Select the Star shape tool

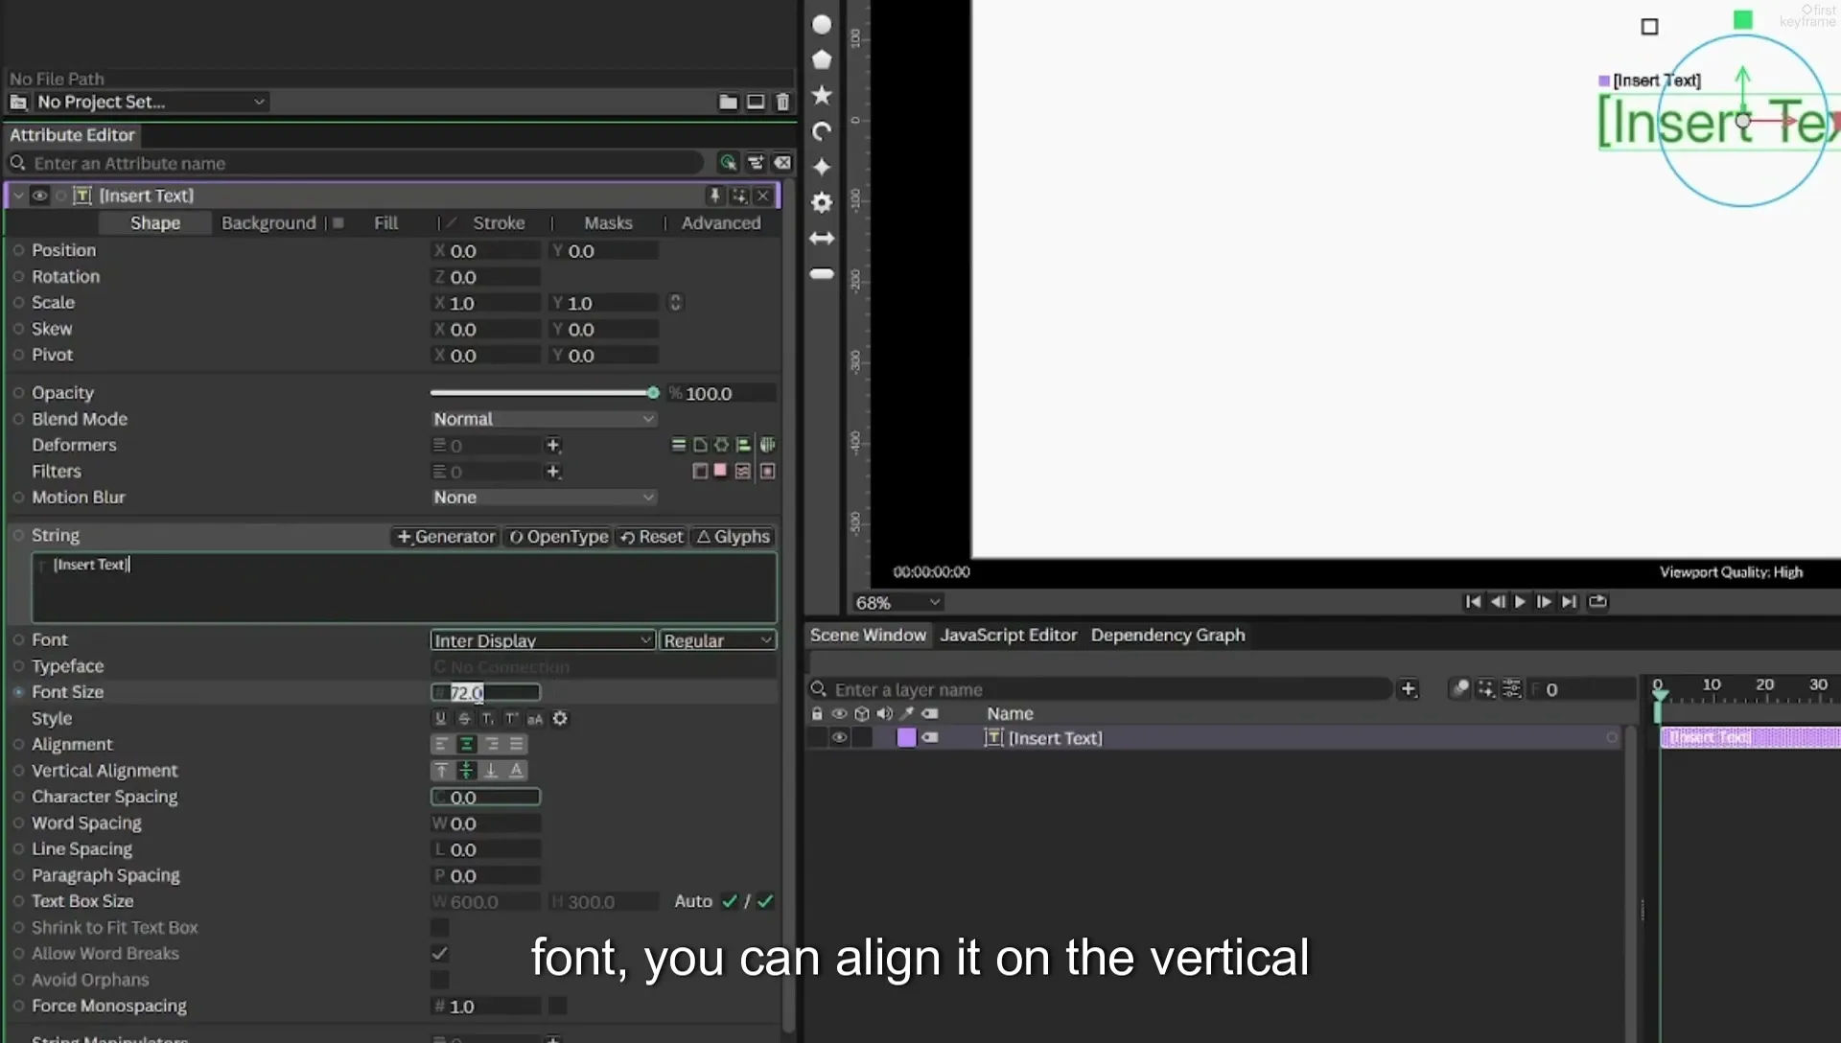[822, 95]
